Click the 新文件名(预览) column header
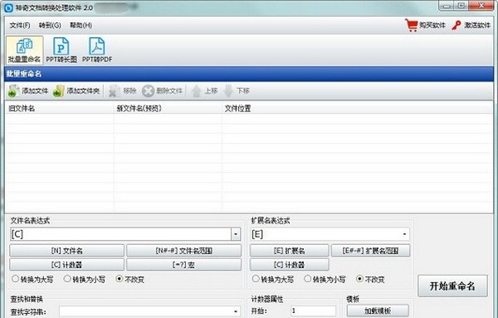 point(168,109)
